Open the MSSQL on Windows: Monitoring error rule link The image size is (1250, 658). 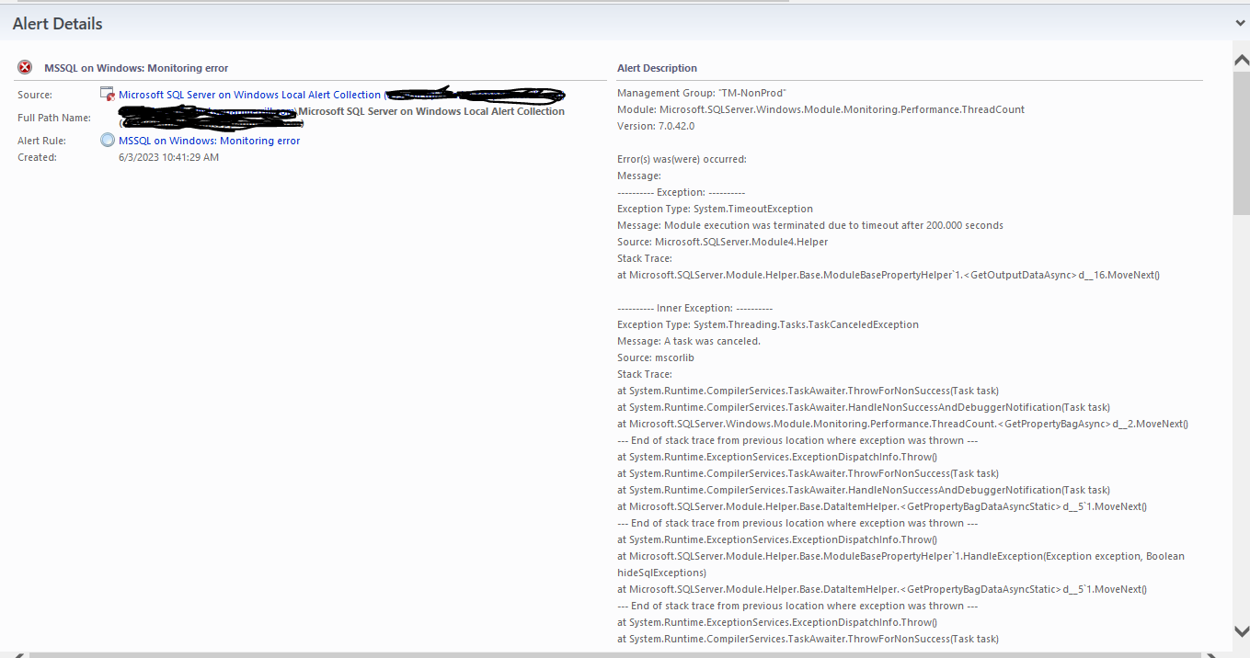pyautogui.click(x=209, y=141)
